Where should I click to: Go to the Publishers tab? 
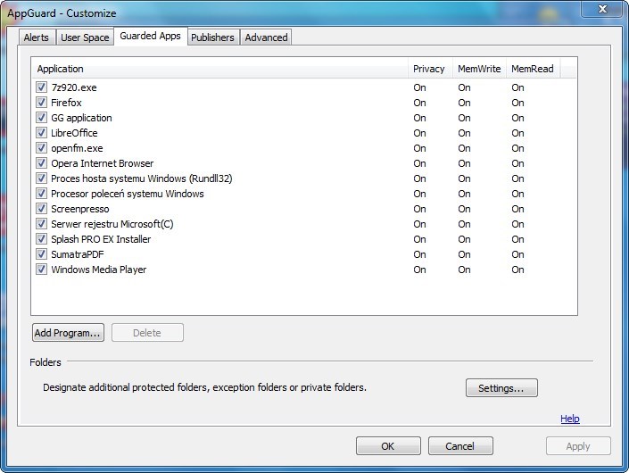click(x=212, y=37)
